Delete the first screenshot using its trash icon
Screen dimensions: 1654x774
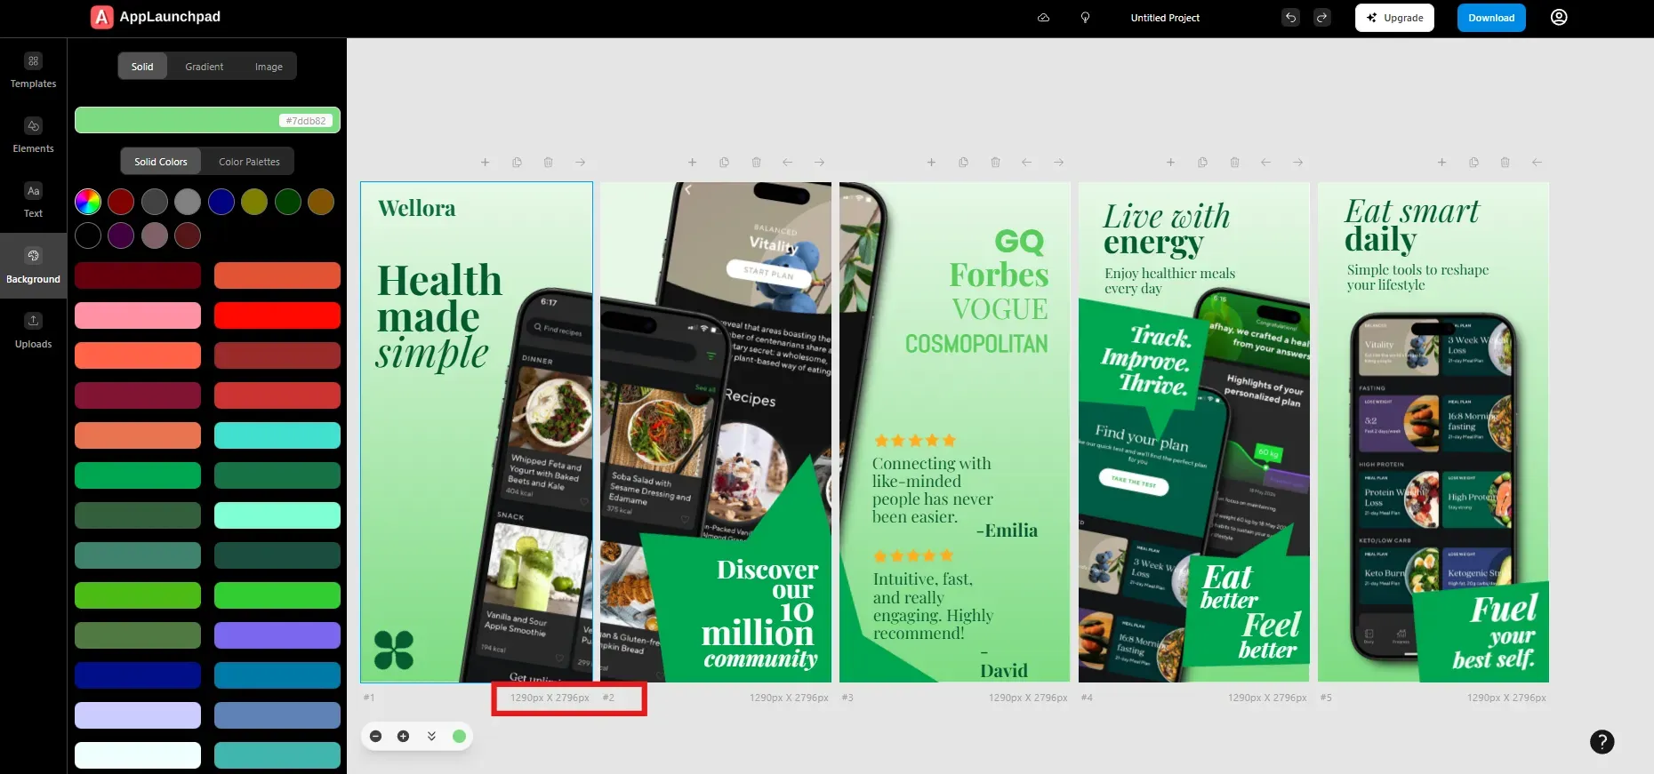(549, 163)
